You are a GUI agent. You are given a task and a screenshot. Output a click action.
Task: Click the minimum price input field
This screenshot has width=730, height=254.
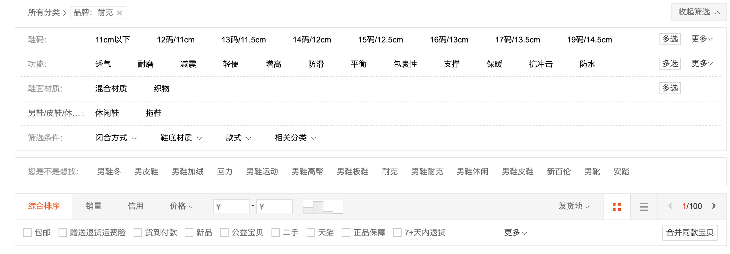pos(231,207)
